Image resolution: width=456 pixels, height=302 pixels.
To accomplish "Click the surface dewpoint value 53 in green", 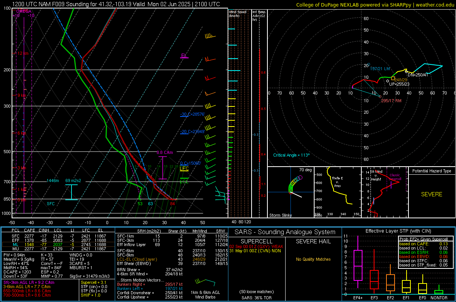I will (140, 204).
